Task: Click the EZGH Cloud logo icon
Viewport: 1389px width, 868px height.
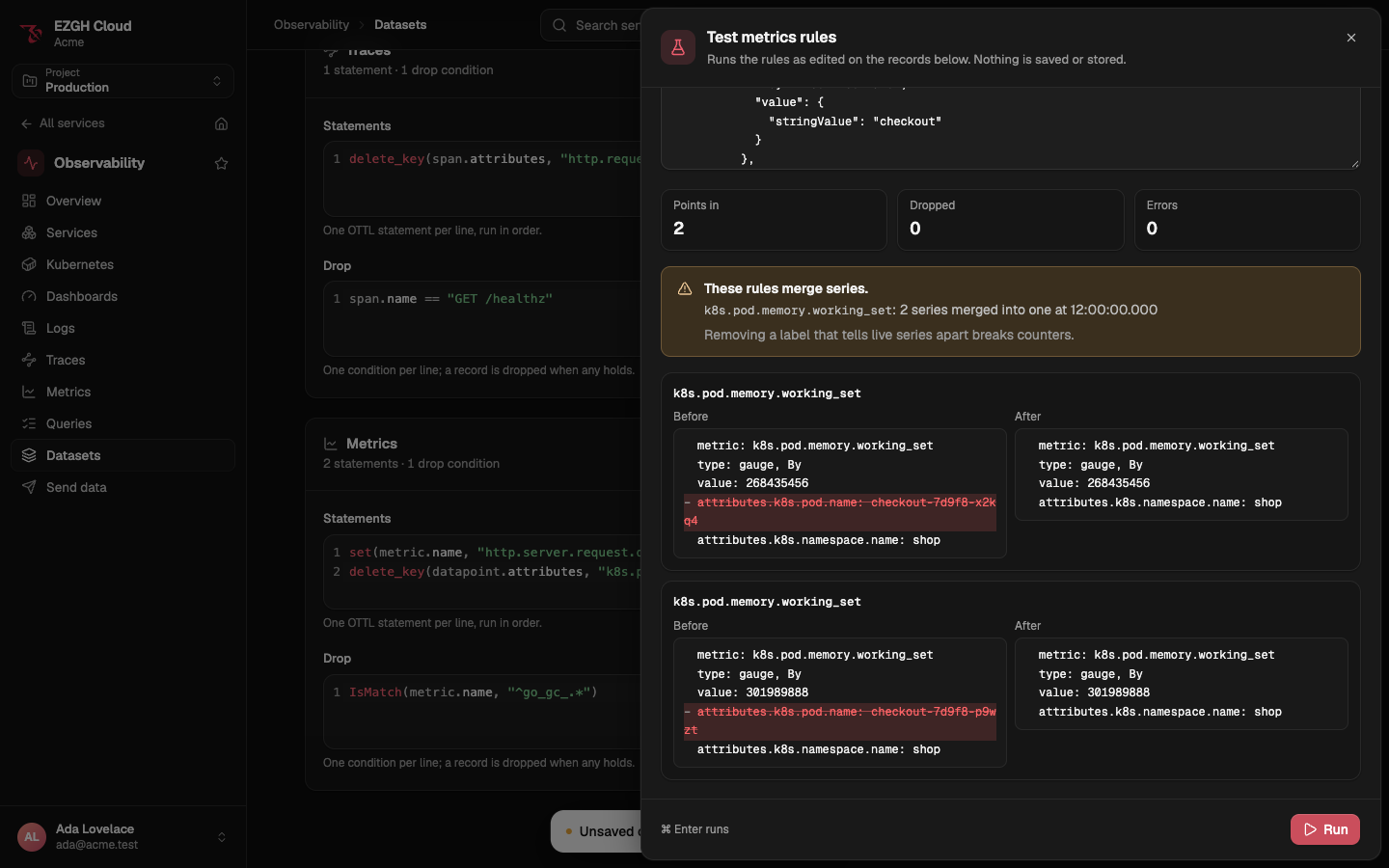Action: click(31, 33)
